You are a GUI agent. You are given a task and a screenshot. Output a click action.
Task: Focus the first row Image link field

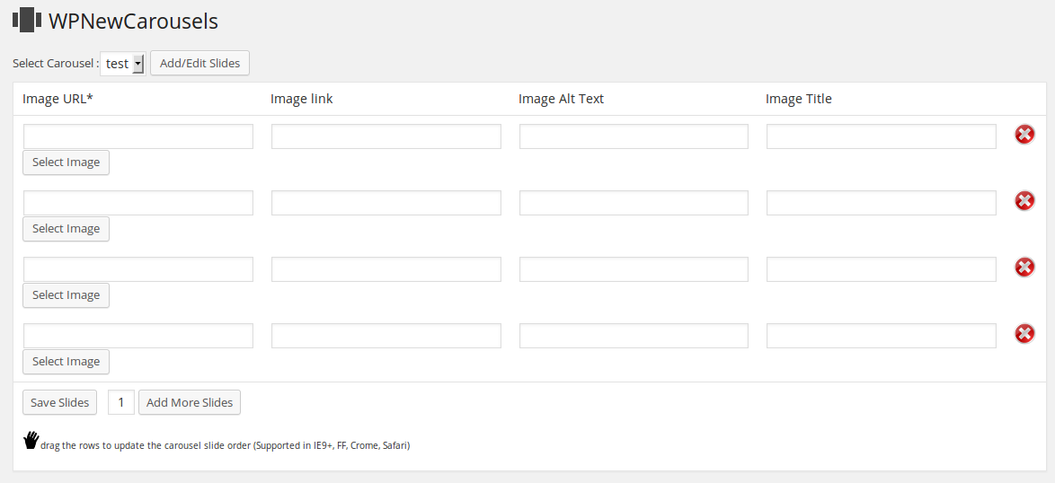pyautogui.click(x=386, y=136)
